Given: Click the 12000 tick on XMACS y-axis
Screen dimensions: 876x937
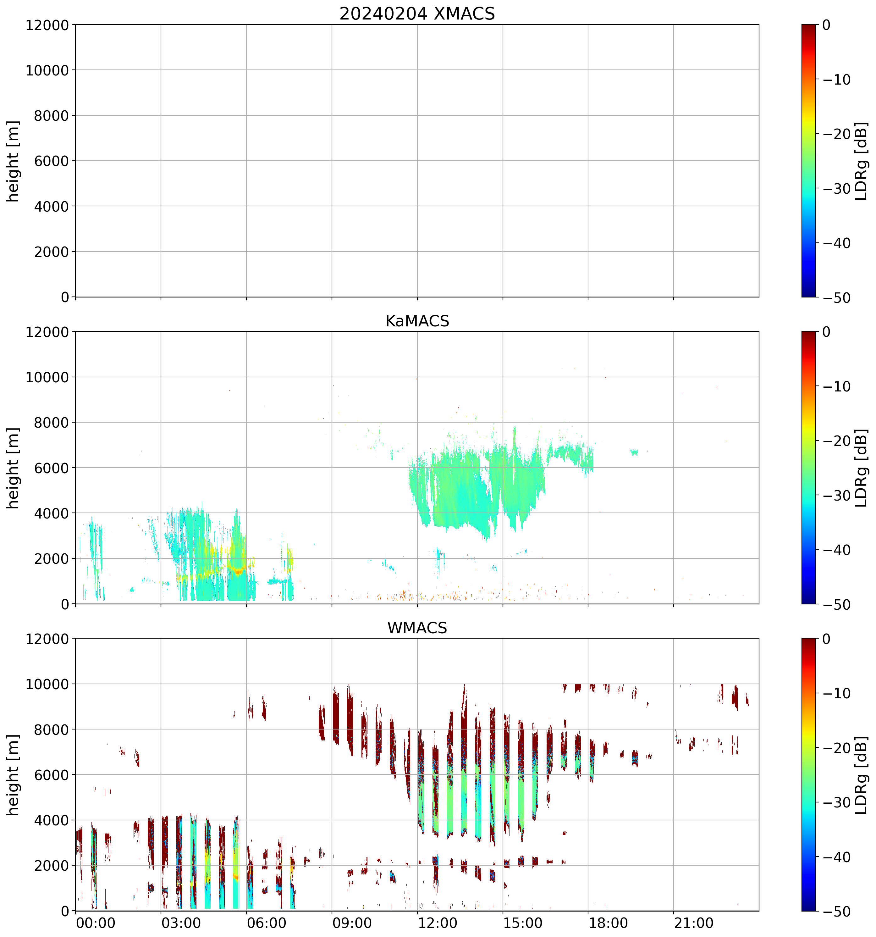Looking at the screenshot, I should pos(47,25).
